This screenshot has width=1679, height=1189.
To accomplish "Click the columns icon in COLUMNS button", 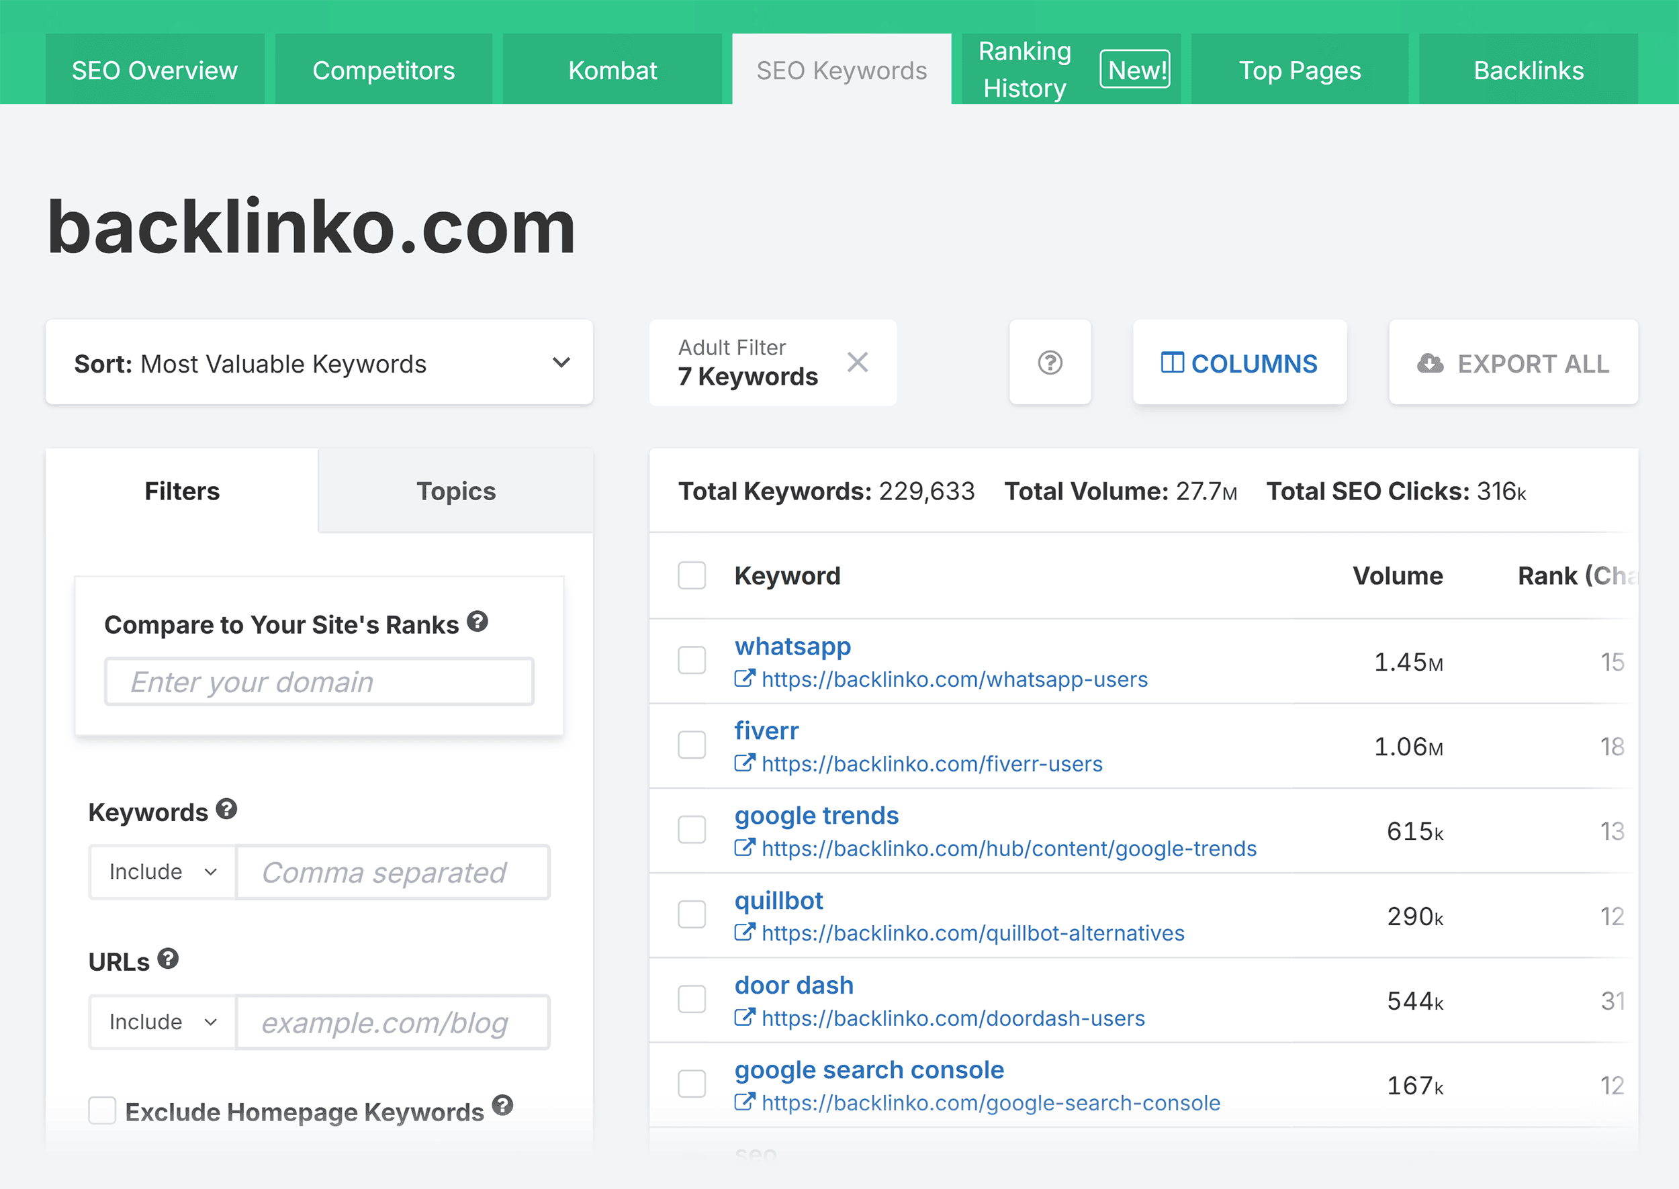I will coord(1171,363).
